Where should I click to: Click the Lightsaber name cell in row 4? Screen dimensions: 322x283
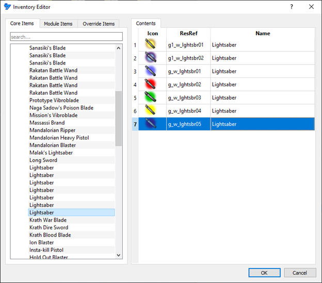[263, 85]
